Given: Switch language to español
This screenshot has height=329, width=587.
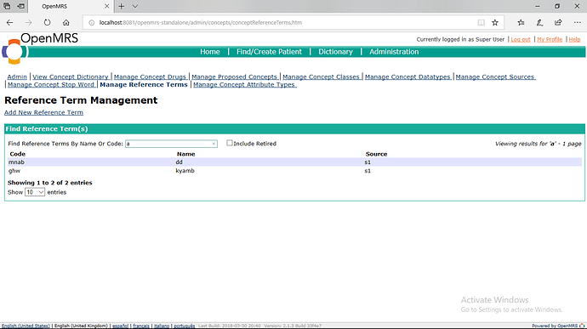Looking at the screenshot, I should (120, 326).
